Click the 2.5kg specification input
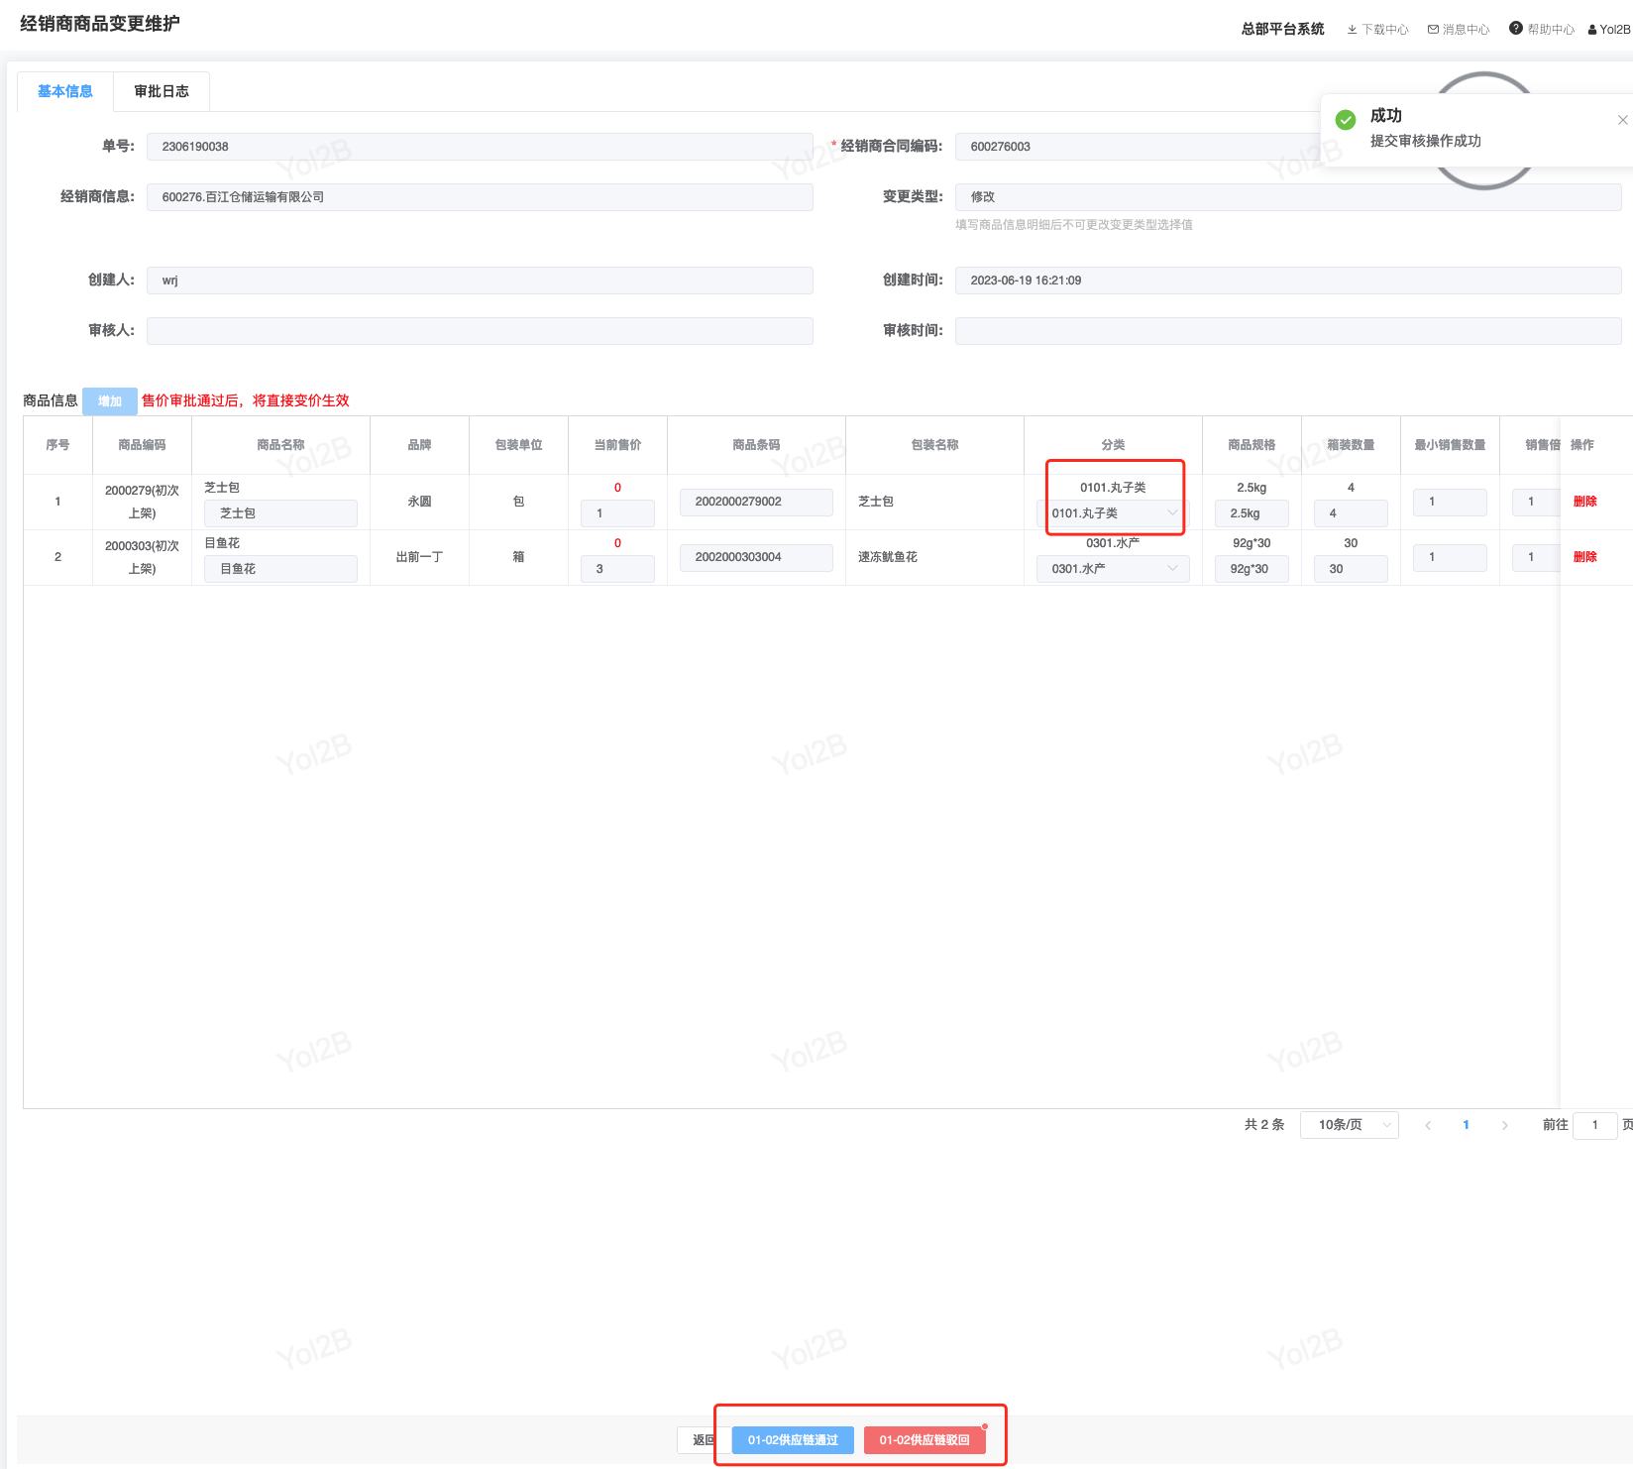Image resolution: width=1633 pixels, height=1469 pixels. (x=1252, y=513)
